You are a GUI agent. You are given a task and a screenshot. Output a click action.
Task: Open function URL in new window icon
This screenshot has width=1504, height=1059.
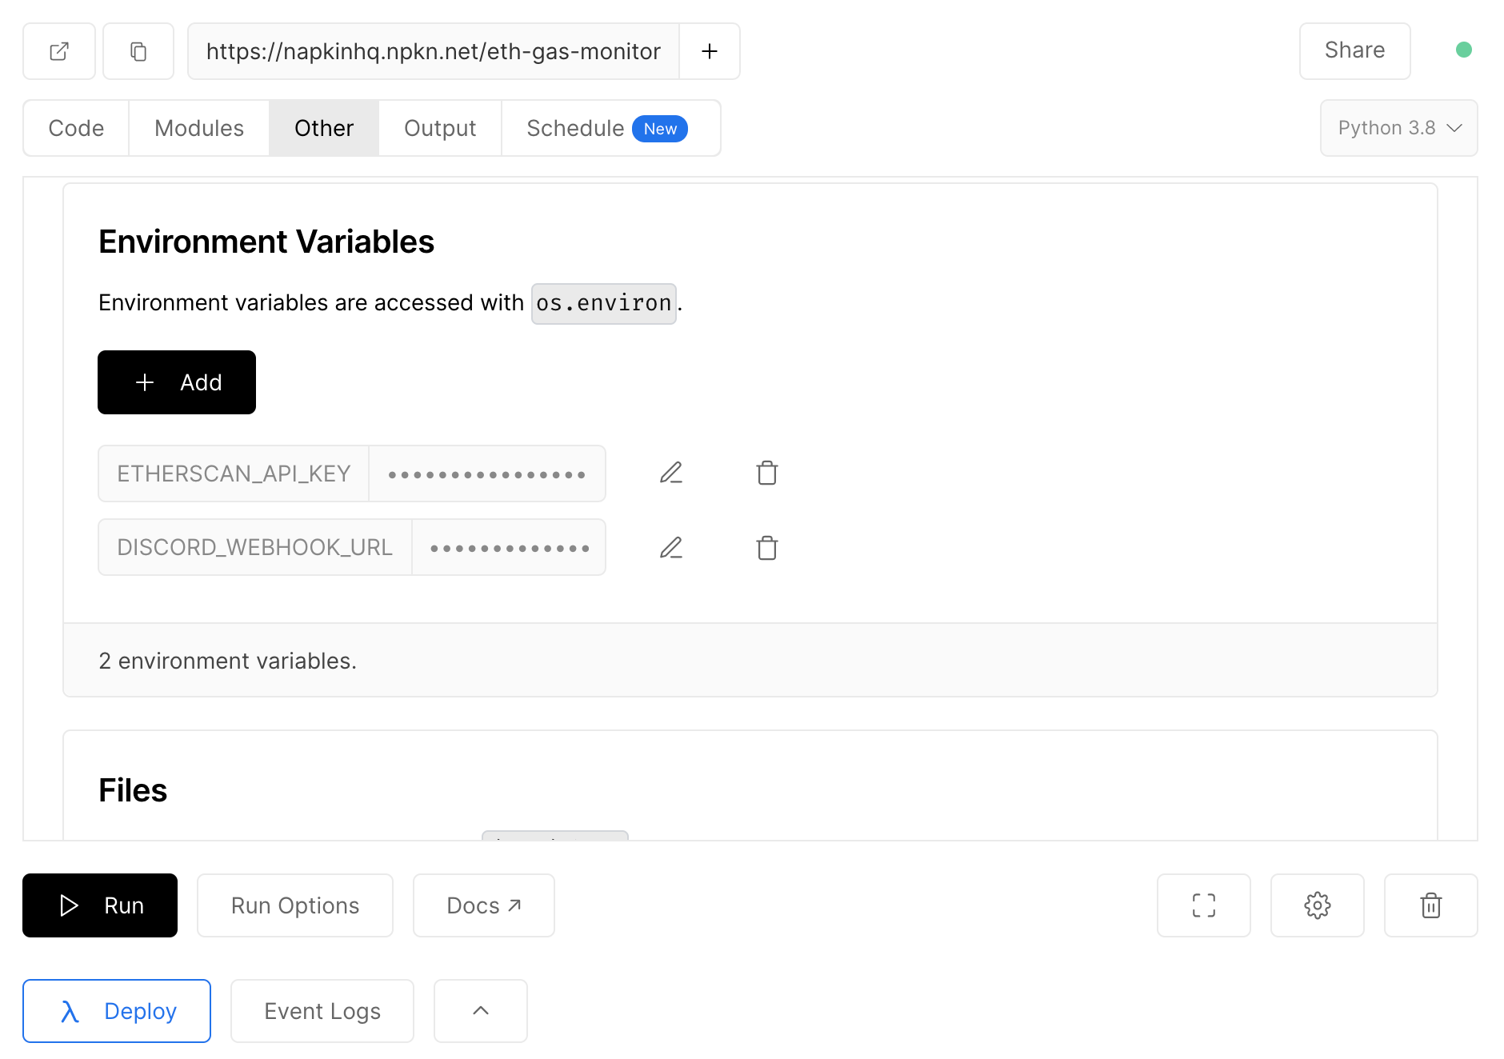[59, 51]
